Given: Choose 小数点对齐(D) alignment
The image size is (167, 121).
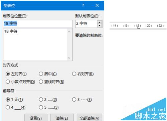Looking at the screenshot, I should tap(20, 82).
